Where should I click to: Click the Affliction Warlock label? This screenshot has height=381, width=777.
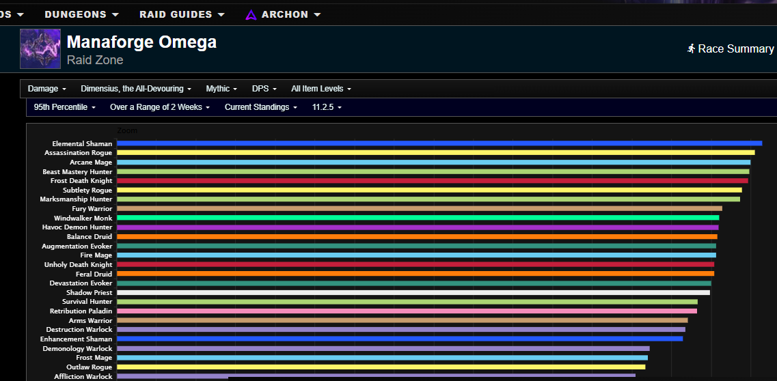coord(83,376)
